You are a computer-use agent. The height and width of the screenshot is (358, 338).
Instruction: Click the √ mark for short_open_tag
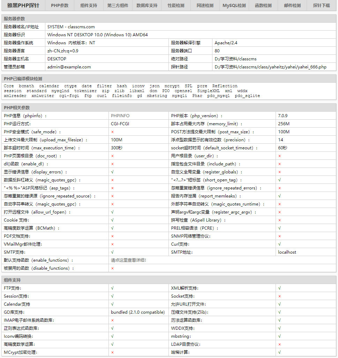280,180
